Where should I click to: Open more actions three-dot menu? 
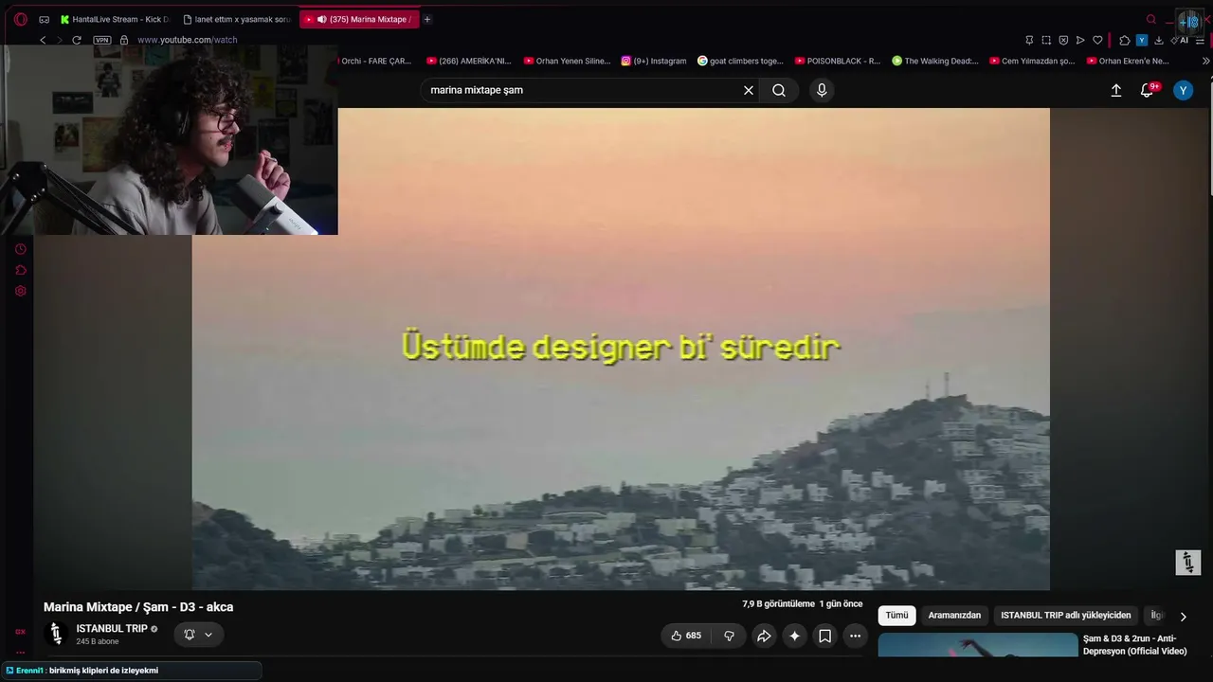tap(855, 636)
